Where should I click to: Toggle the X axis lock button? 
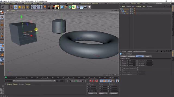point(33,7)
